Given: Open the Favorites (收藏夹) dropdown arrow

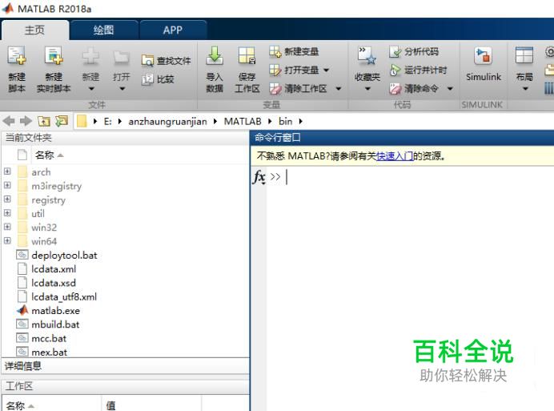Looking at the screenshot, I should tap(367, 88).
